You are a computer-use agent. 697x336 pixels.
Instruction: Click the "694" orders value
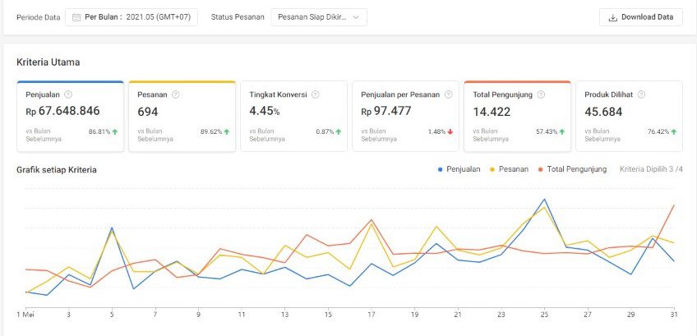[x=148, y=112]
